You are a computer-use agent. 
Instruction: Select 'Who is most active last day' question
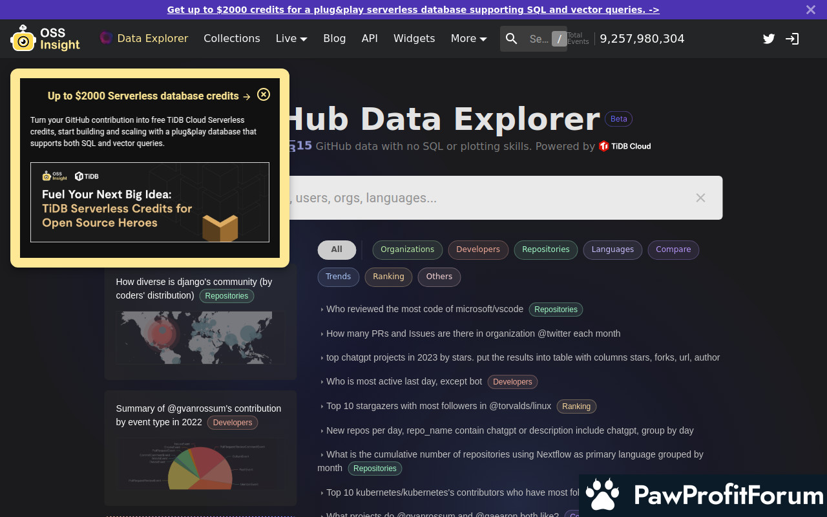(404, 381)
